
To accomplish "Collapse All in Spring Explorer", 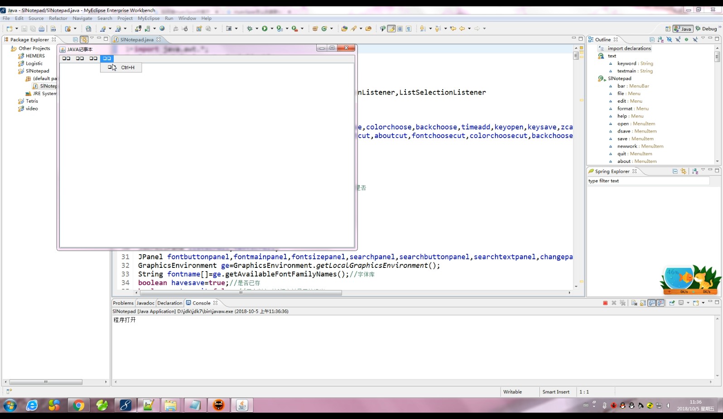I will (675, 171).
